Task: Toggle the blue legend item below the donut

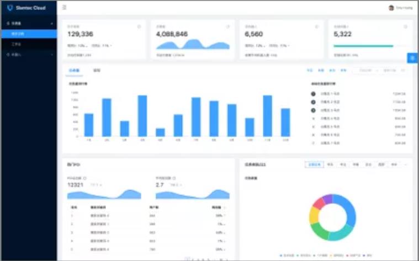Action: [287, 255]
